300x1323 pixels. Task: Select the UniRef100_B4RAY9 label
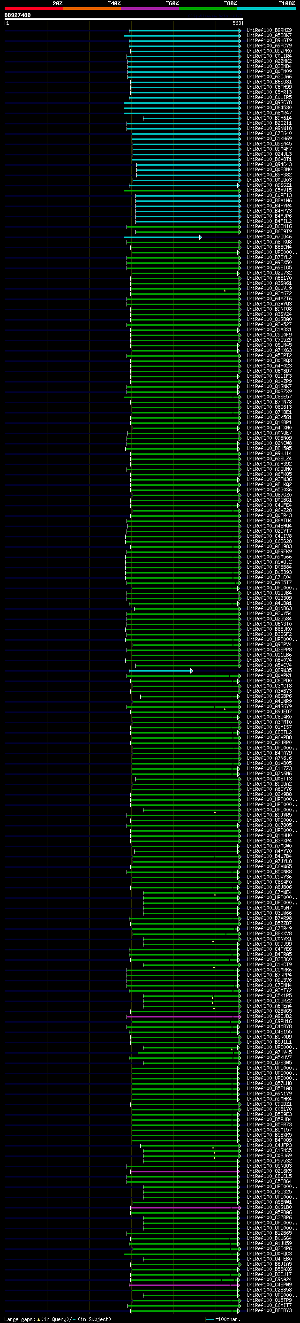(269, 753)
